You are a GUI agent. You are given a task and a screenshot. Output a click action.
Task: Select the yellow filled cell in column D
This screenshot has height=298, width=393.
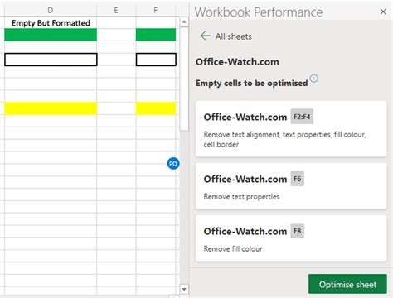(51, 108)
